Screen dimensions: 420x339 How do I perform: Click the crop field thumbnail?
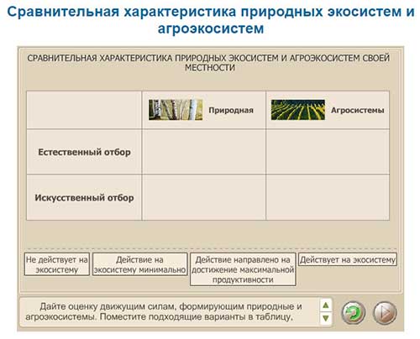[298, 110]
